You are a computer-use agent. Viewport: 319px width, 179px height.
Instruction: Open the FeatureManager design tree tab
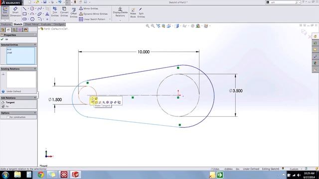[3, 30]
